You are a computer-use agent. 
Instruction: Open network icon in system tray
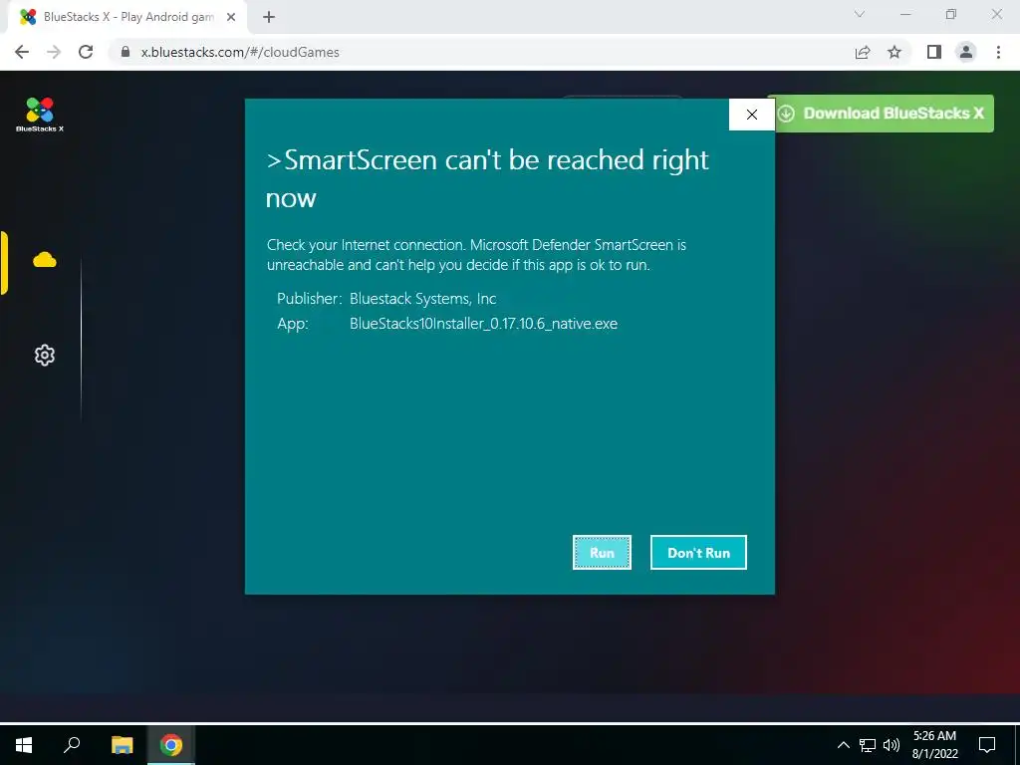tap(868, 745)
